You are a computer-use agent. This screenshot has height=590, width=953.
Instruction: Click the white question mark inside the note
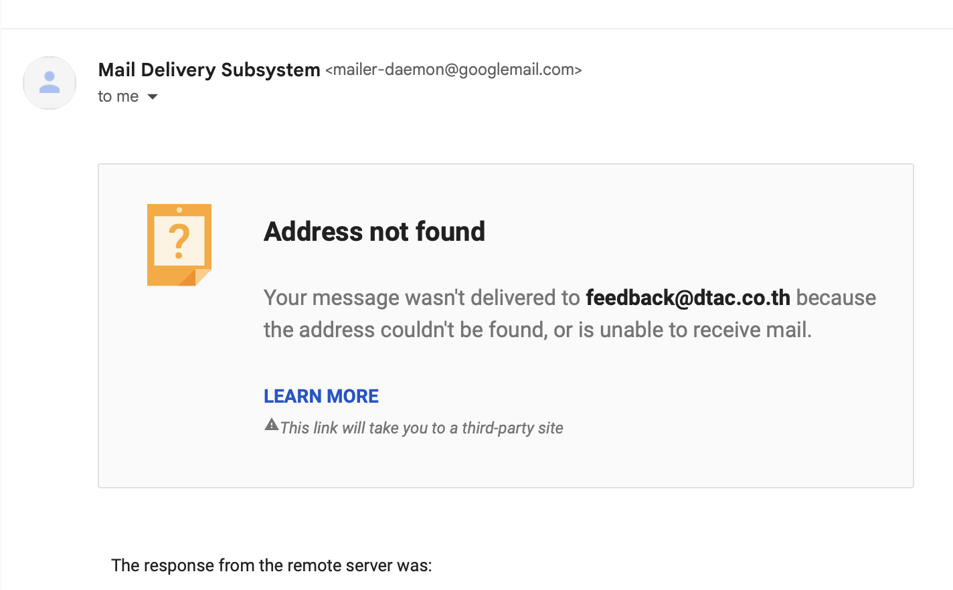pos(179,241)
